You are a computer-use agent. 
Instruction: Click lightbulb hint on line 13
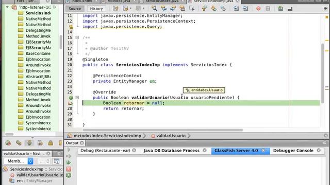click(x=71, y=27)
